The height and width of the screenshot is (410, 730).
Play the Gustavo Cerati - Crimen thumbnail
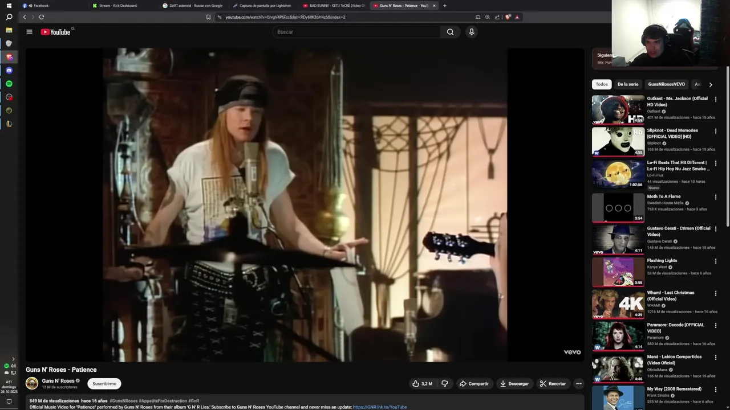[x=618, y=240]
